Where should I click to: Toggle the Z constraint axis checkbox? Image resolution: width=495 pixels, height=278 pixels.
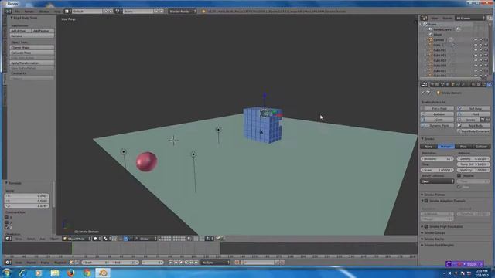6,227
